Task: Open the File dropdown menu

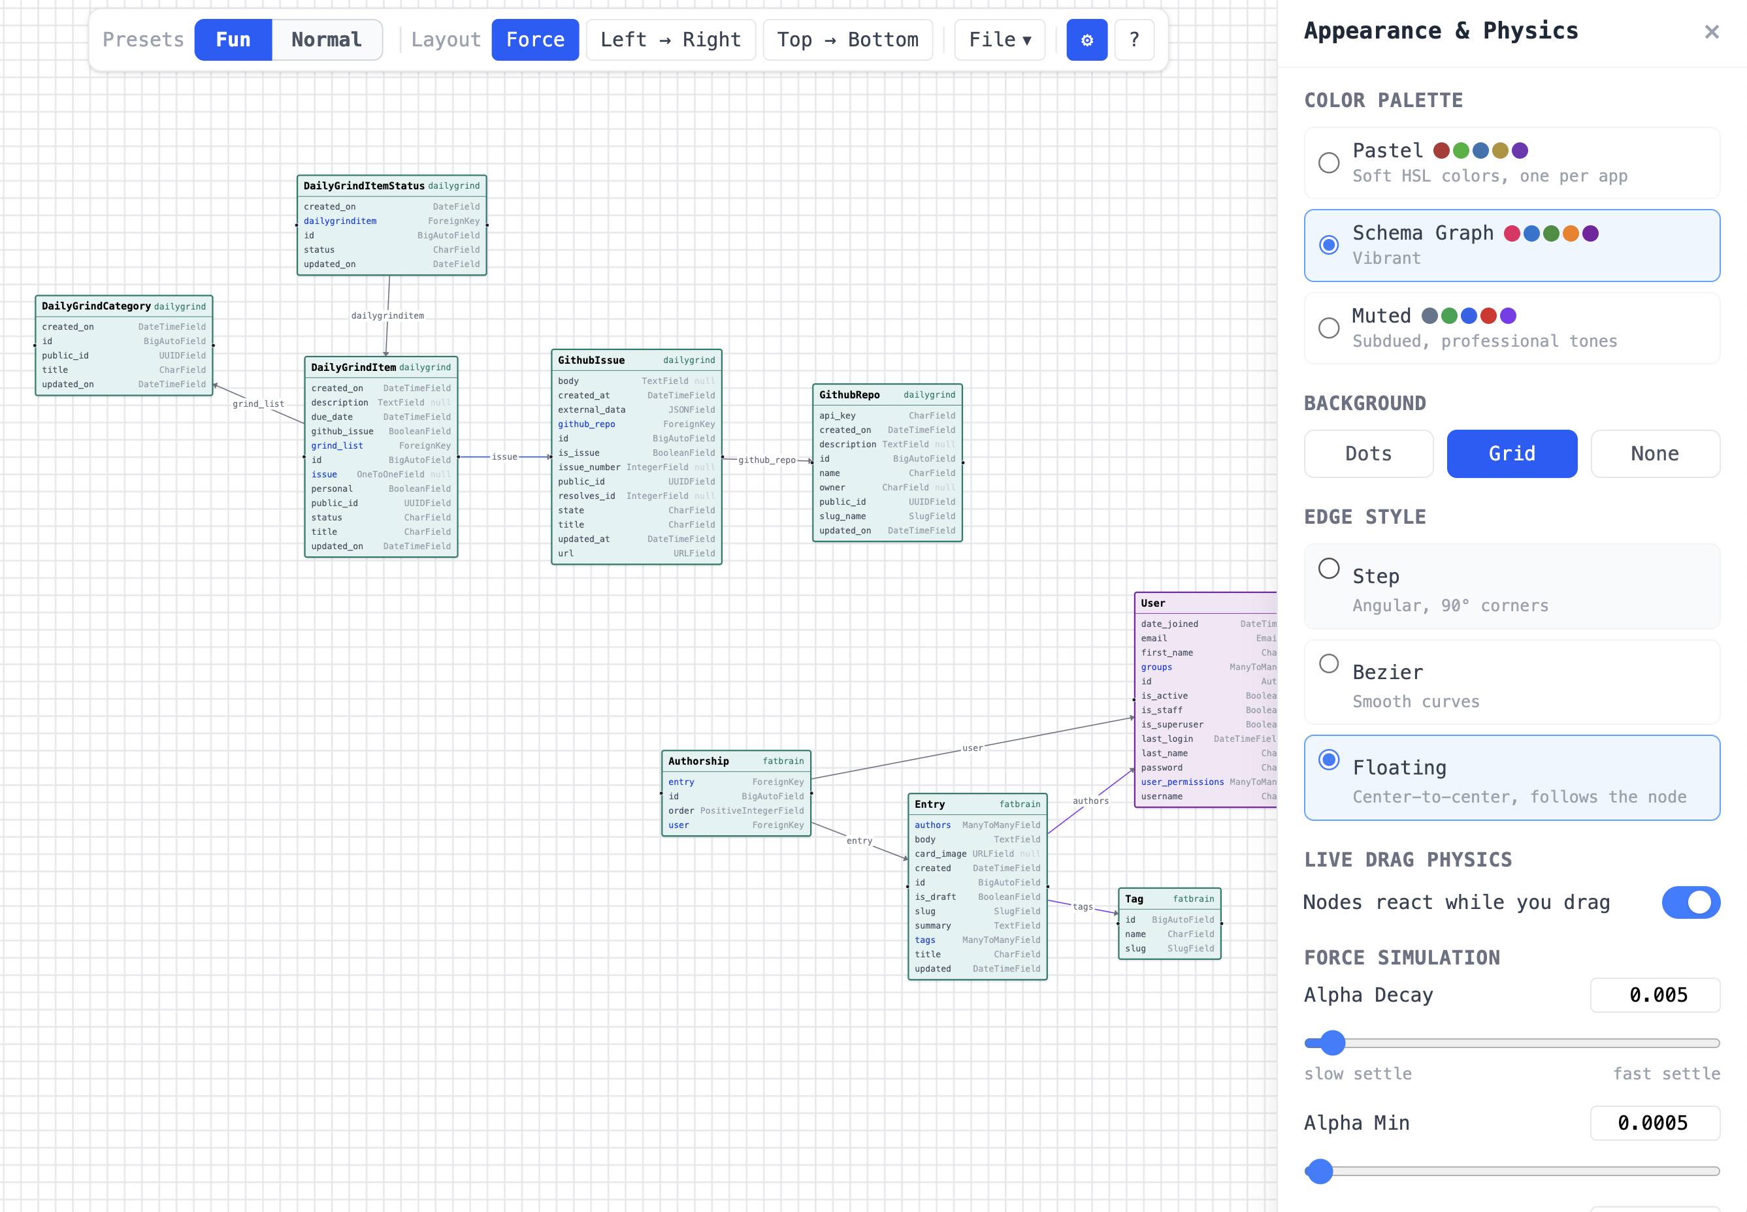Action: pyautogui.click(x=999, y=39)
